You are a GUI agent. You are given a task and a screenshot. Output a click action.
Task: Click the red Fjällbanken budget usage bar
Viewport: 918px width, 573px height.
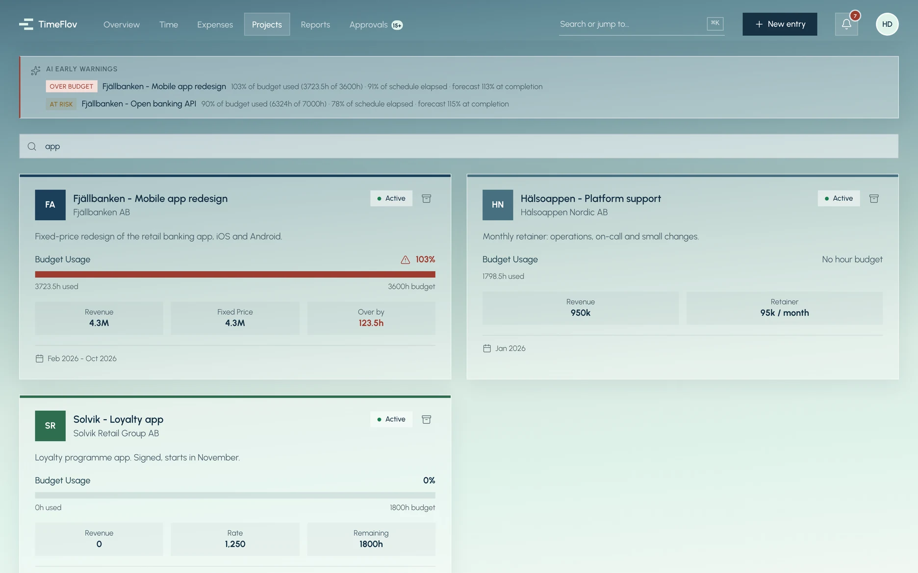point(235,274)
